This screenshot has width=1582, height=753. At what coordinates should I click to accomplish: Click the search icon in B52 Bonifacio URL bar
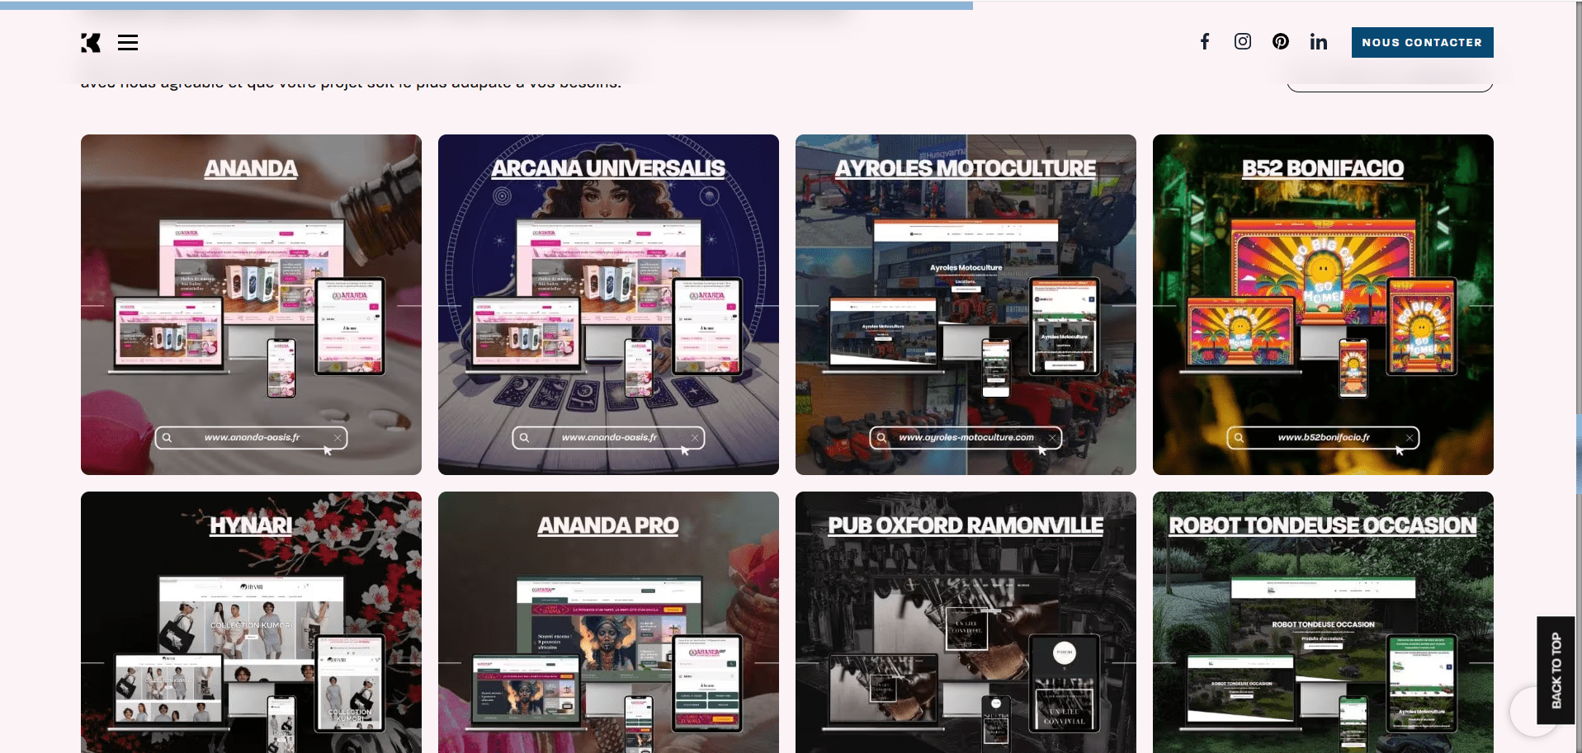1239,438
